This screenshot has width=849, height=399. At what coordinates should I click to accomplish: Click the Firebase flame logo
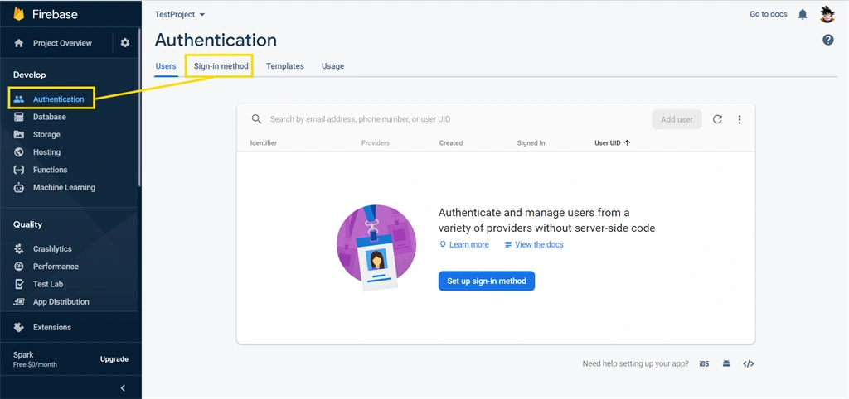click(19, 14)
